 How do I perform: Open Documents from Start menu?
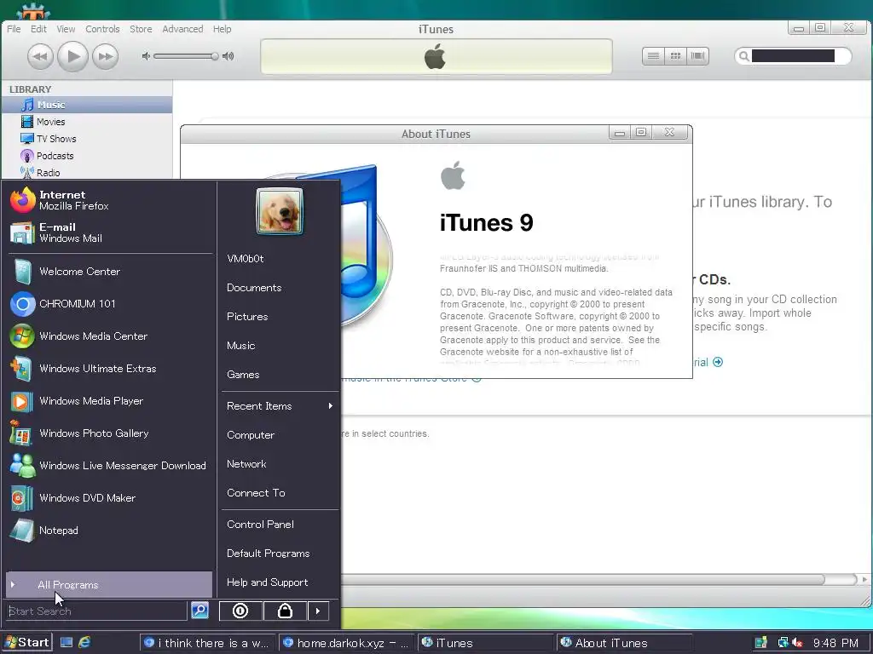tap(280, 288)
